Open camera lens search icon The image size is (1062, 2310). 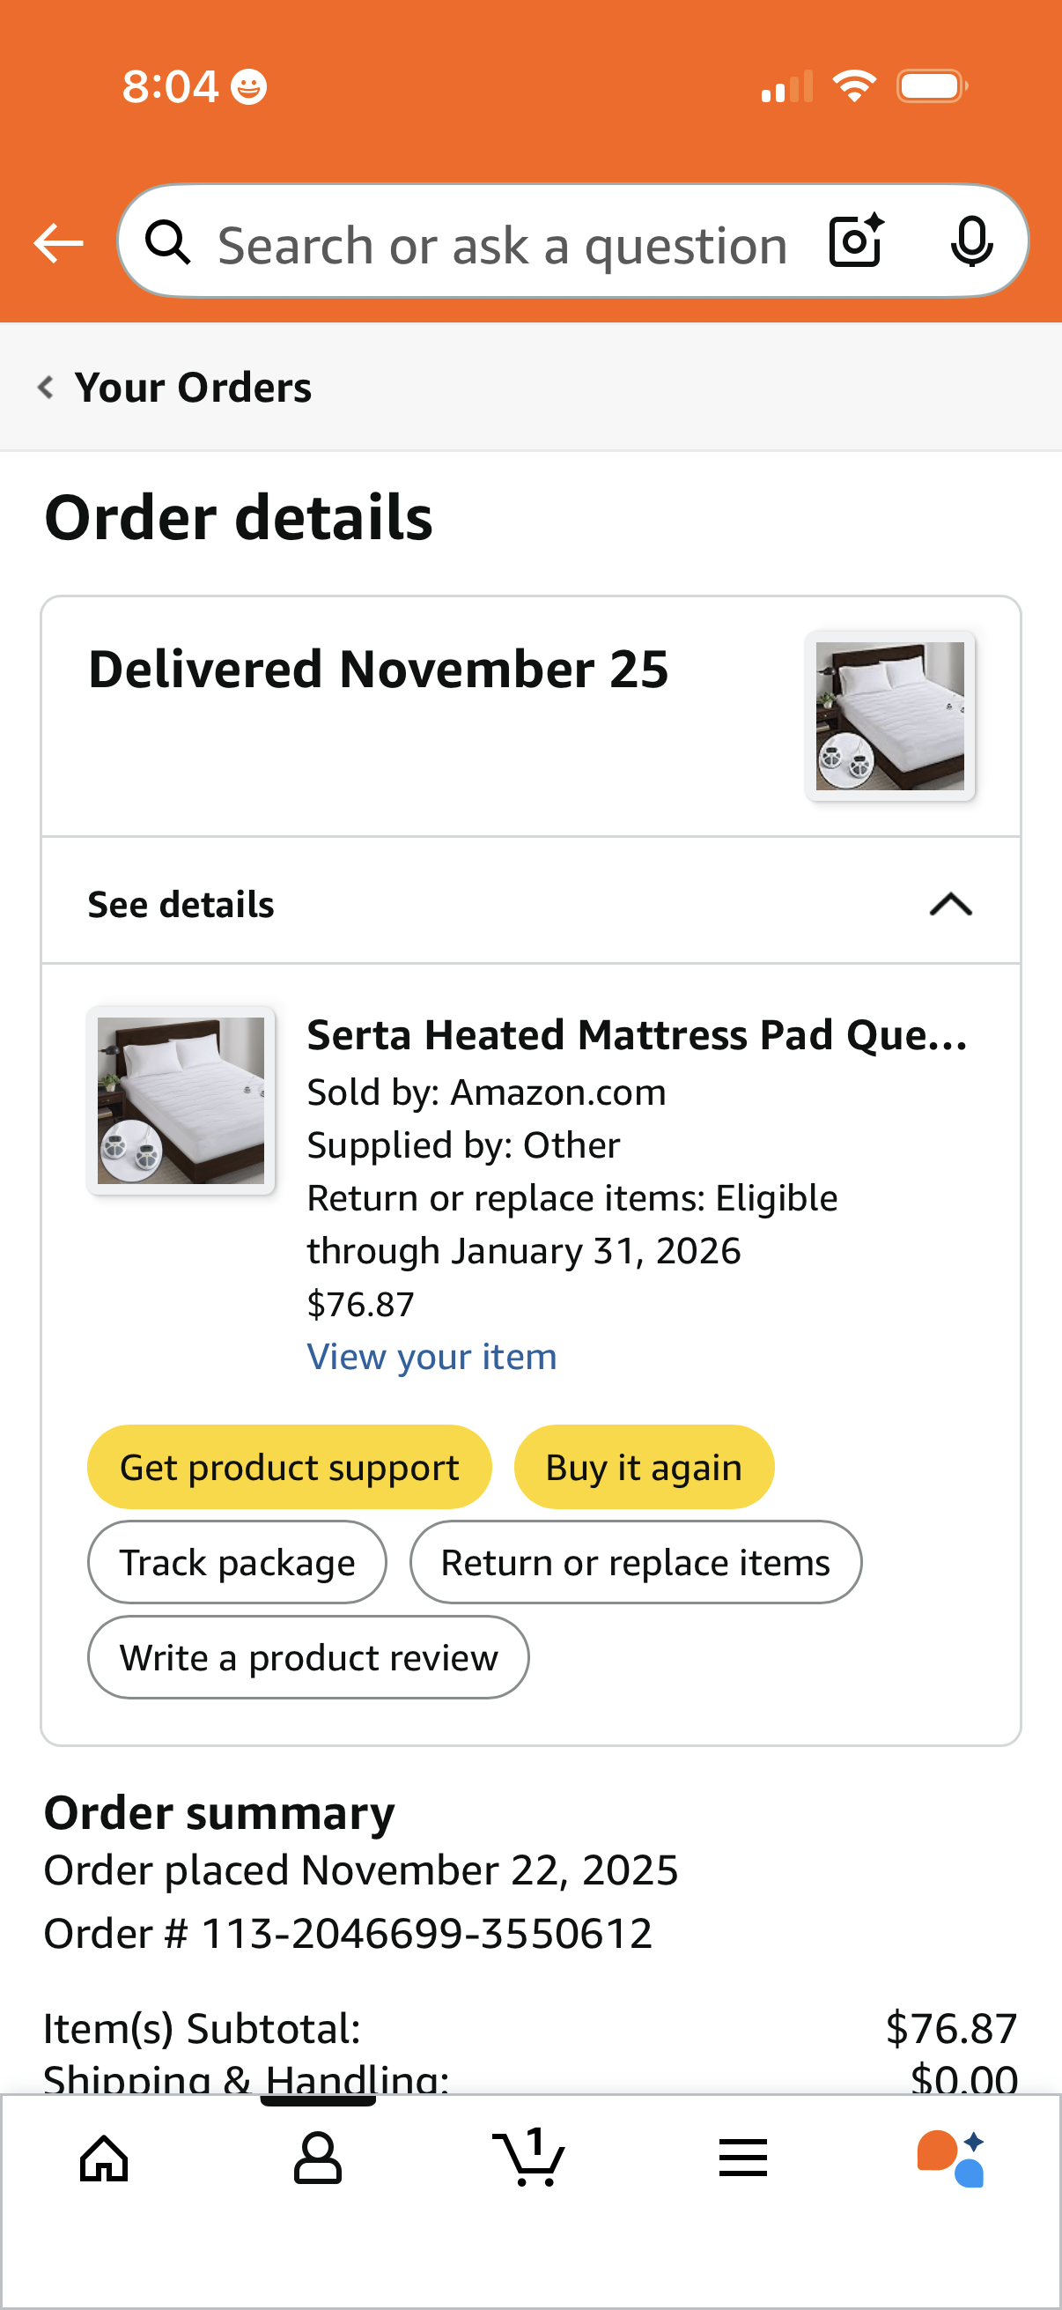(x=857, y=241)
